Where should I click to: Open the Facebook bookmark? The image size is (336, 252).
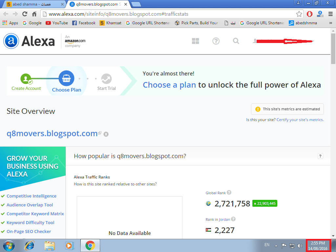pyautogui.click(x=84, y=23)
